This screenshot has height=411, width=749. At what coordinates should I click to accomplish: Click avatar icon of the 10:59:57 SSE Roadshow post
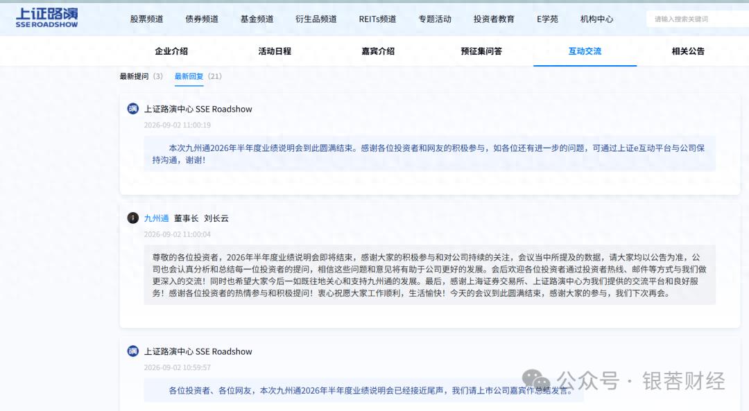coord(132,351)
